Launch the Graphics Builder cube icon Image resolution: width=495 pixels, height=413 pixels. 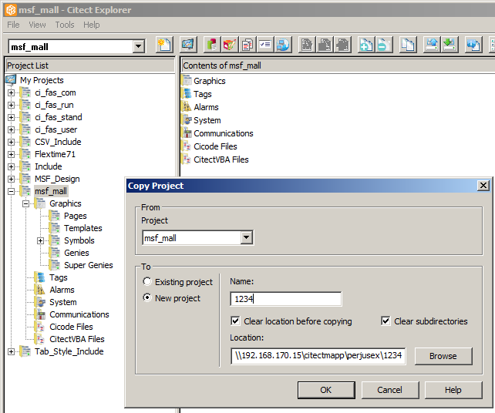tap(230, 45)
